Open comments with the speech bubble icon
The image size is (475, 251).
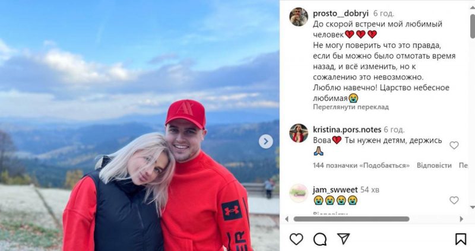point(320,239)
